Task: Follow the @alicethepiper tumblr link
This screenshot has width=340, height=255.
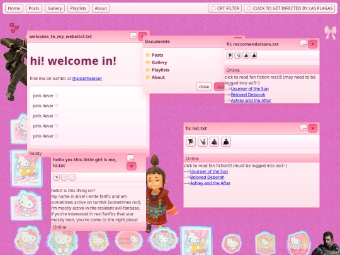Action: coord(87,78)
